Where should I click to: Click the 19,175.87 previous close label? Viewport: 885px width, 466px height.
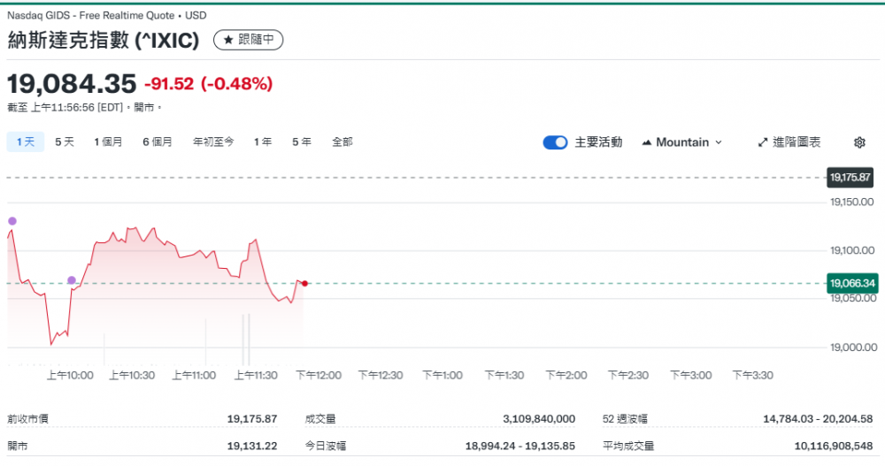850,178
